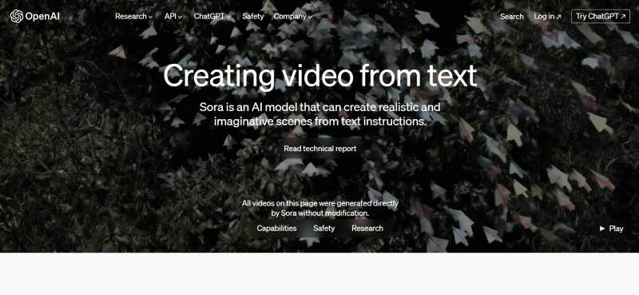Open the Safety page in the top navigation
This screenshot has width=639, height=295.
(252, 16)
